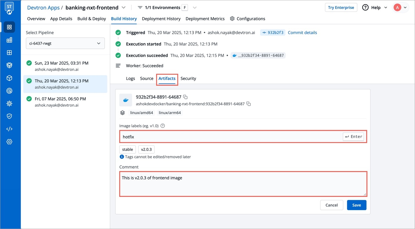Open the ci-6437-rwgt pipeline selector

65,43
